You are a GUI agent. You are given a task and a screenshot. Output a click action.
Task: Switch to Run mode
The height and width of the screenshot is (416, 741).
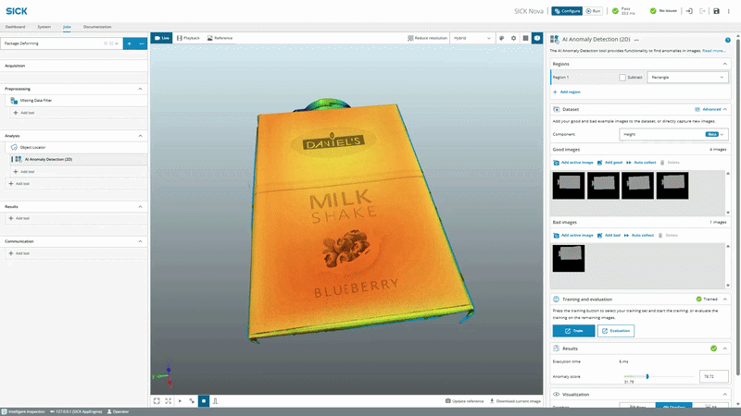(x=594, y=11)
